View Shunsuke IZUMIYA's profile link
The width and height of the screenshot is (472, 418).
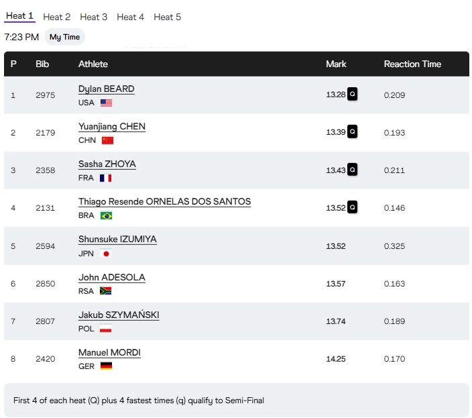[117, 240]
